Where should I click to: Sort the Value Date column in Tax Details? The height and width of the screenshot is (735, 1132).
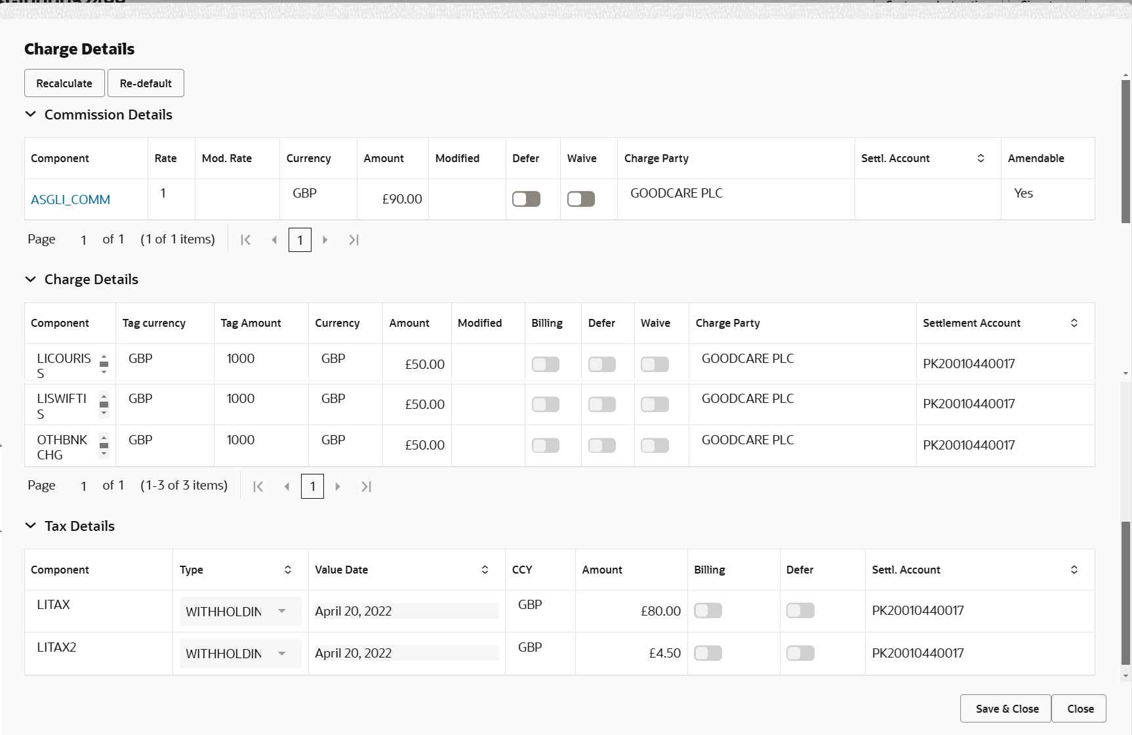(485, 570)
